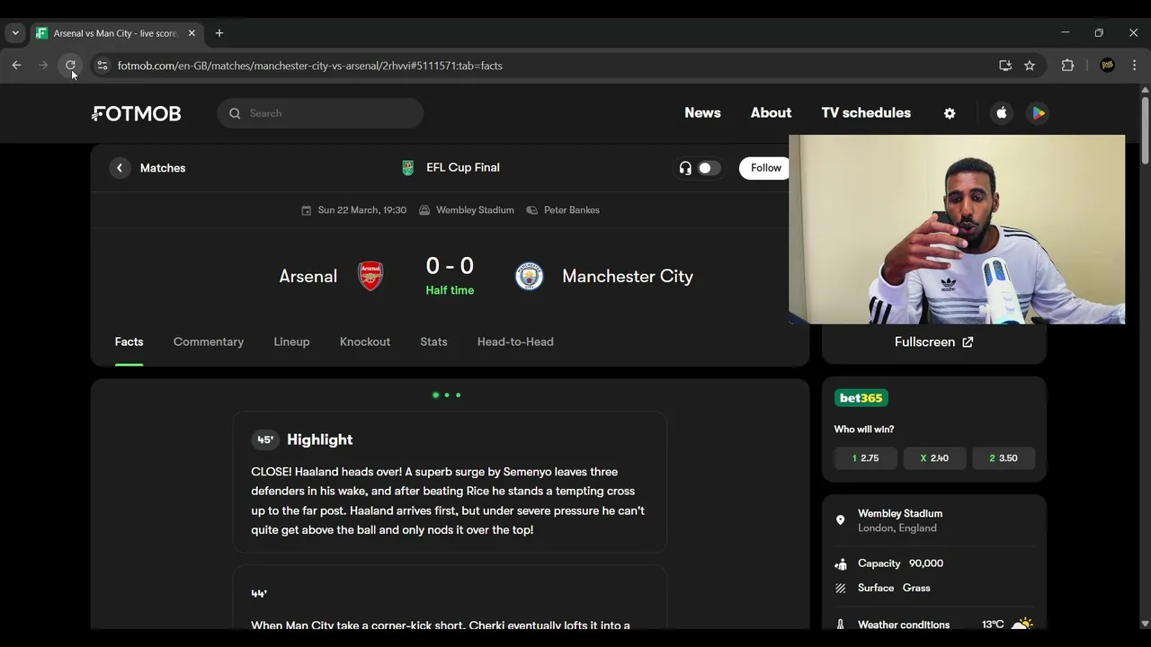Click the Half time status text

pyautogui.click(x=450, y=290)
